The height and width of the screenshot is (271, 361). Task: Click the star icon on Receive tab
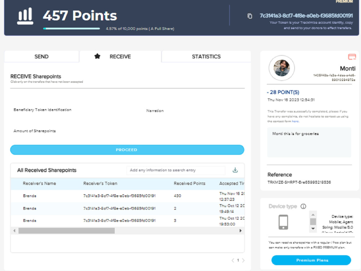click(x=97, y=56)
